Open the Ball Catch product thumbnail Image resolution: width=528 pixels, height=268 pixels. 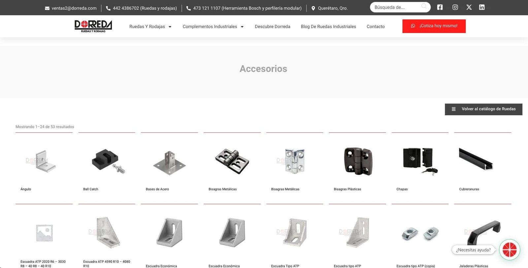pos(107,161)
